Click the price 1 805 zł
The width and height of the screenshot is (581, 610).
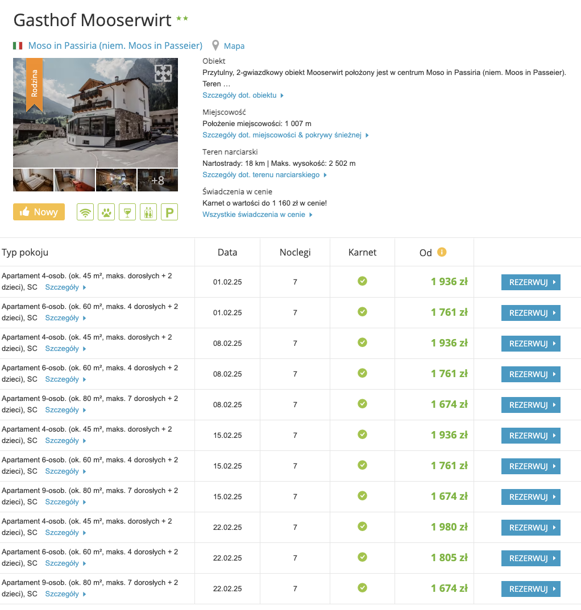coord(449,558)
